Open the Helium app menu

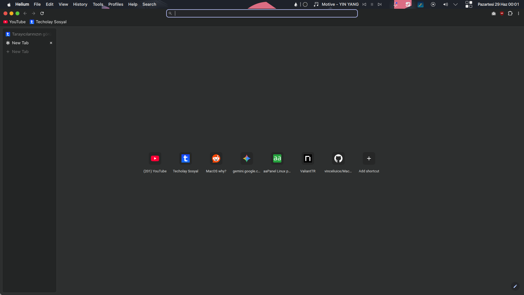point(22,4)
